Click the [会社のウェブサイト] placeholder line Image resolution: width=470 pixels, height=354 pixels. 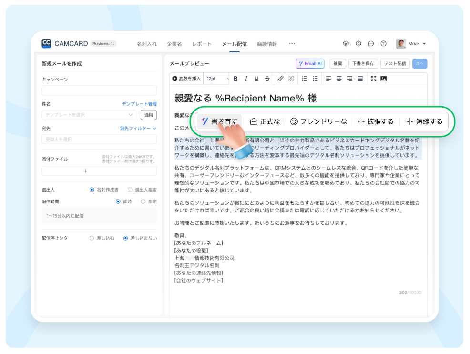pos(198,280)
